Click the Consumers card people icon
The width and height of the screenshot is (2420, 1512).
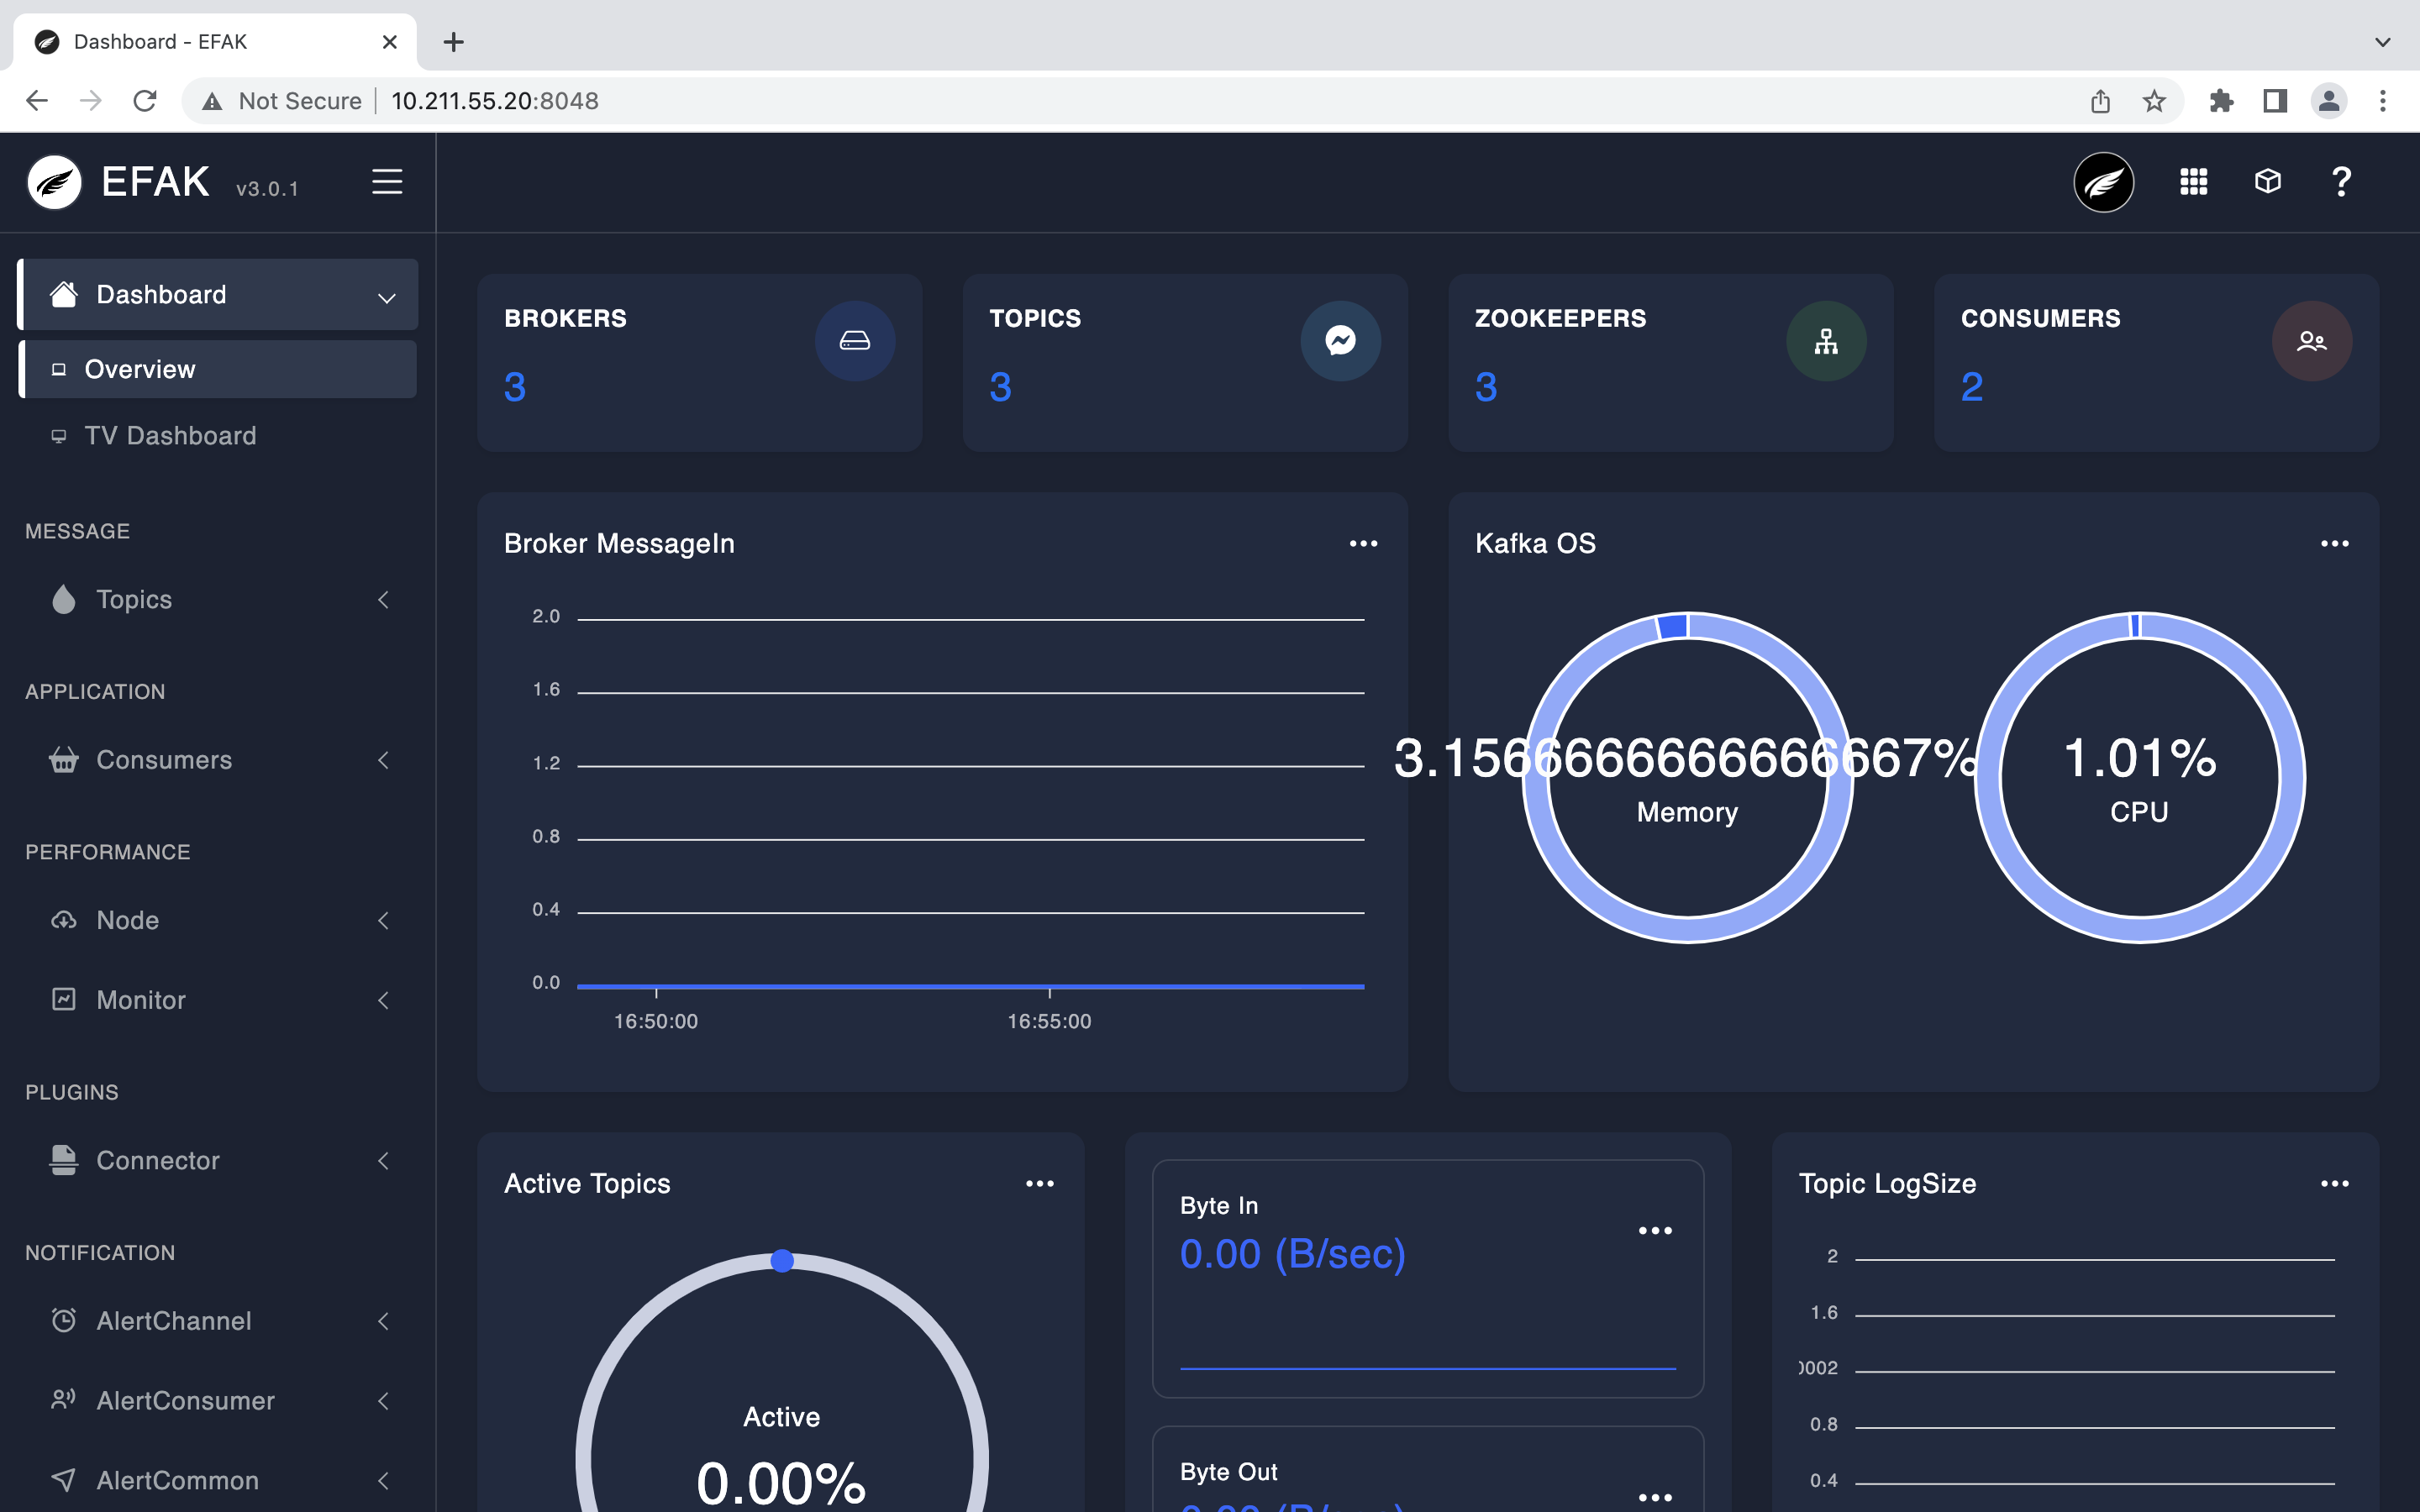(x=2311, y=341)
